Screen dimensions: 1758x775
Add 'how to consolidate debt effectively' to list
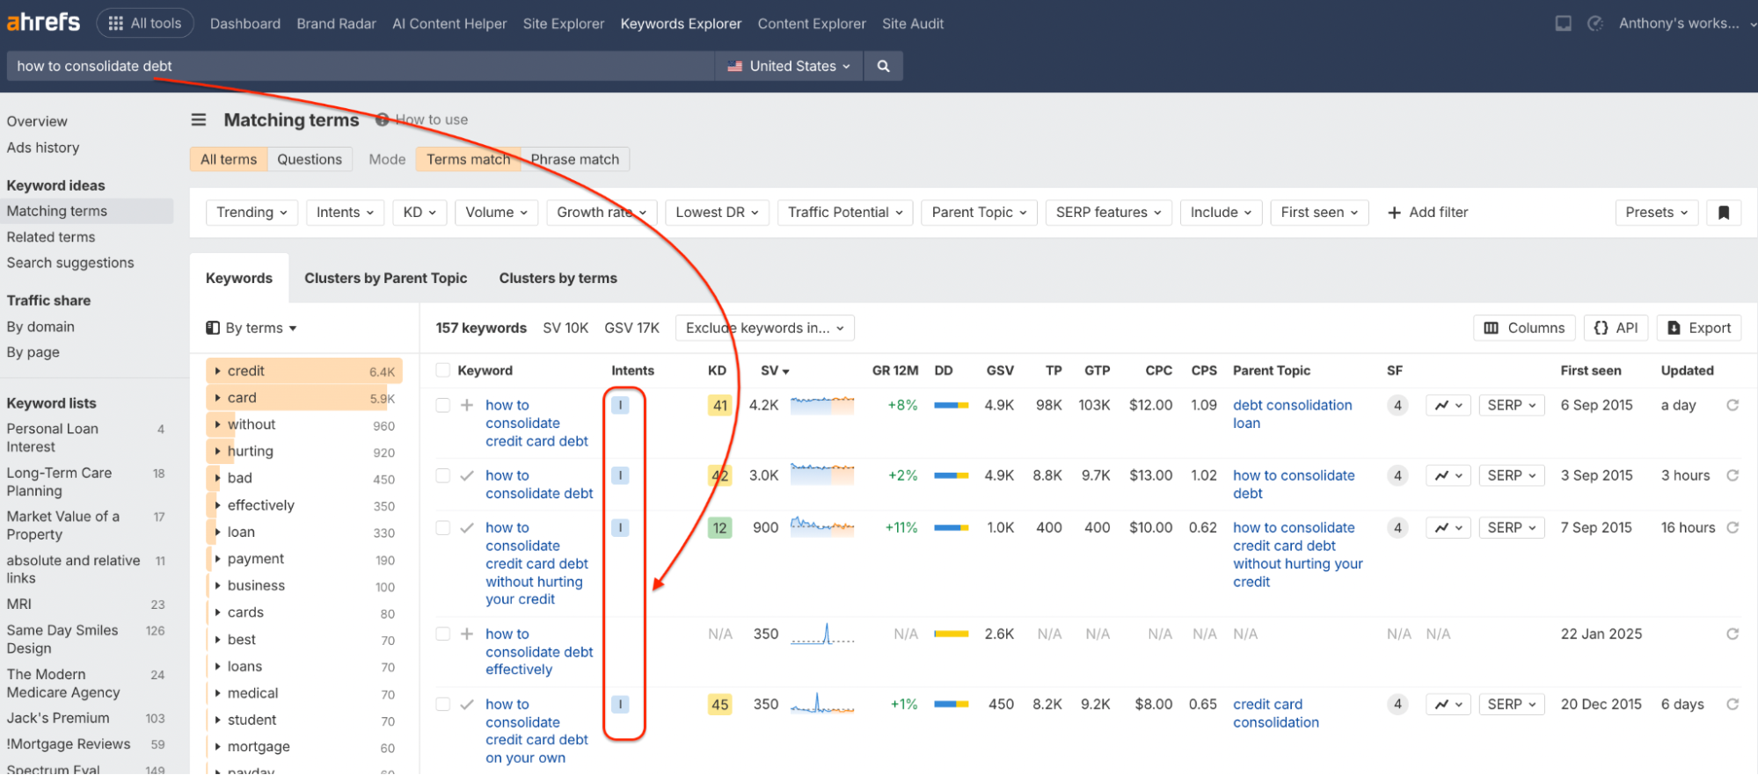pos(467,634)
